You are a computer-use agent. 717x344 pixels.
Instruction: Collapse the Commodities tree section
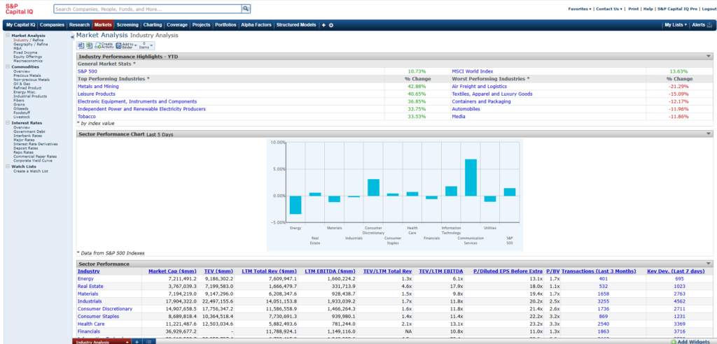[7, 66]
